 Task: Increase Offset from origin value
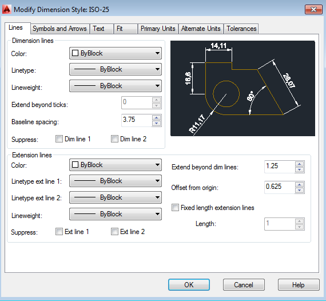(299, 184)
